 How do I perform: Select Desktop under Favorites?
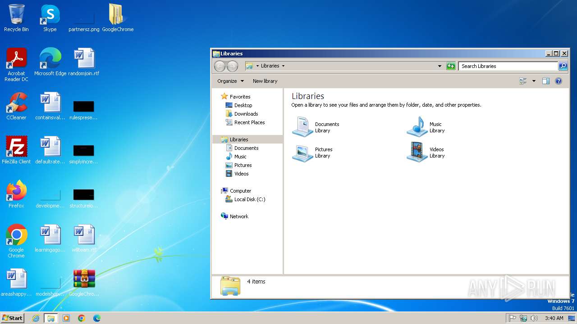(x=243, y=105)
